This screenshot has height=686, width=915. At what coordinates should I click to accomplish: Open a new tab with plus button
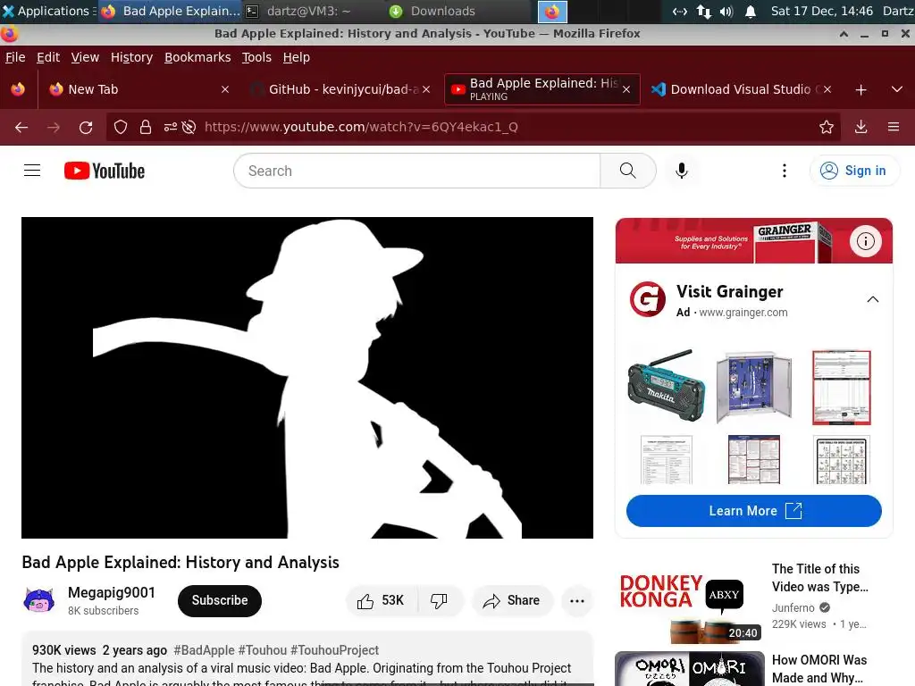[860, 90]
